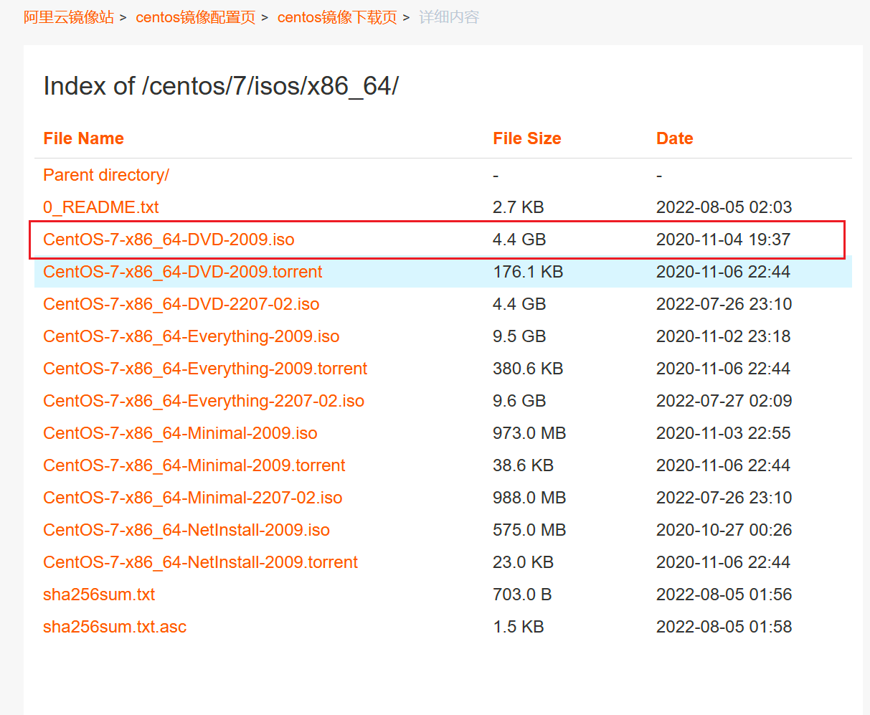Click the date 2022-08-05 01:56
The height and width of the screenshot is (715, 870).
[724, 595]
